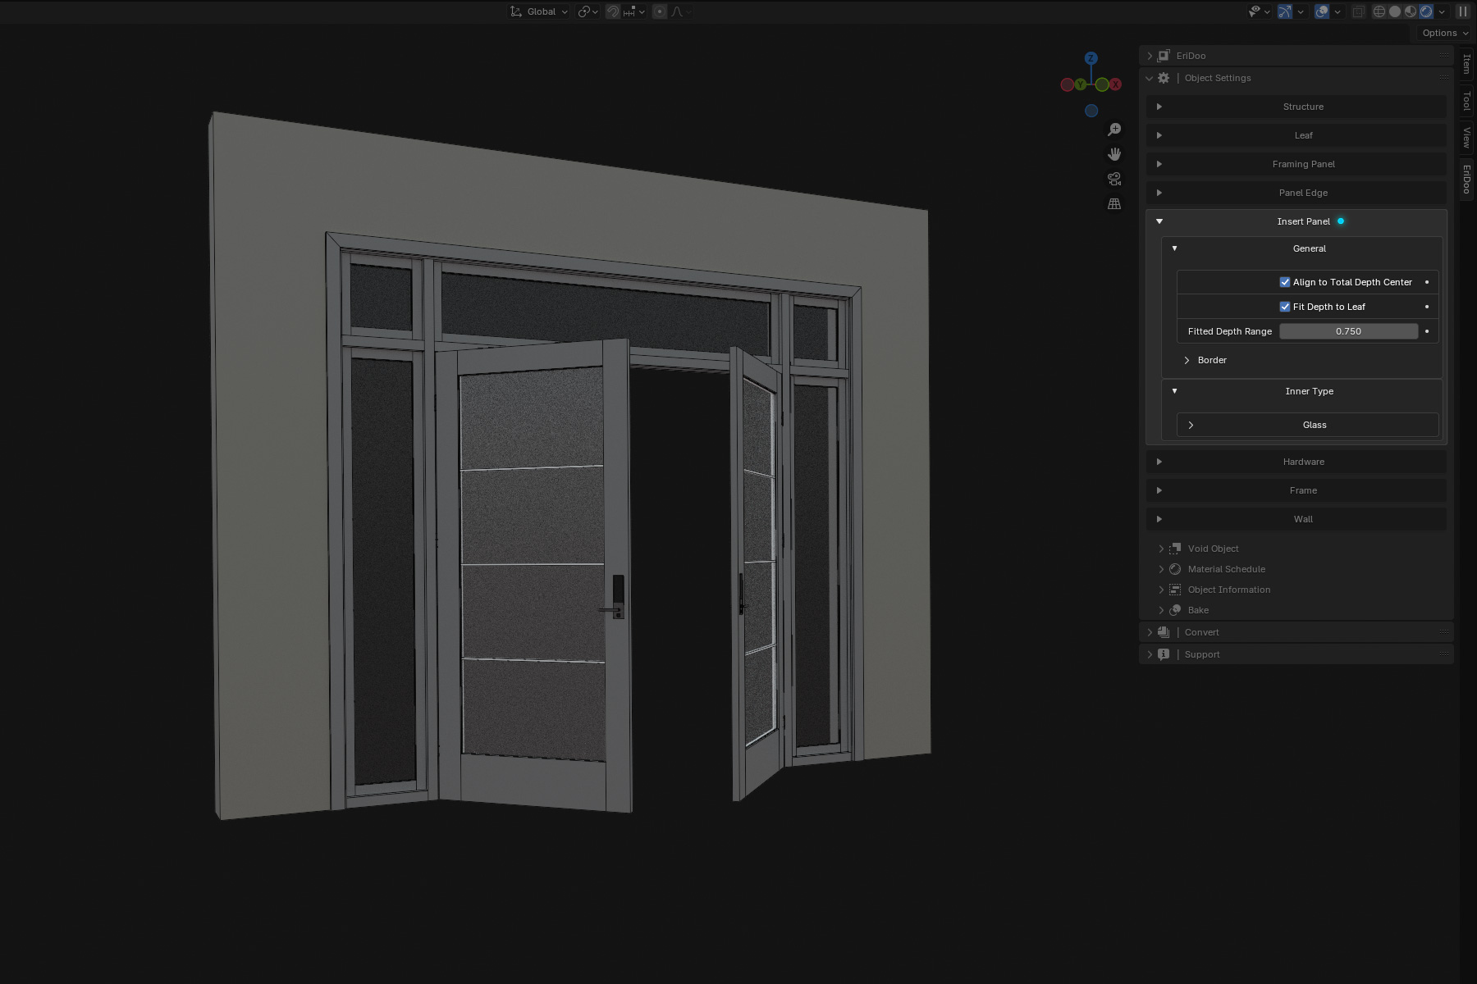The height and width of the screenshot is (984, 1477).
Task: Open the EriDoo sidebar tab
Action: [x=1466, y=180]
